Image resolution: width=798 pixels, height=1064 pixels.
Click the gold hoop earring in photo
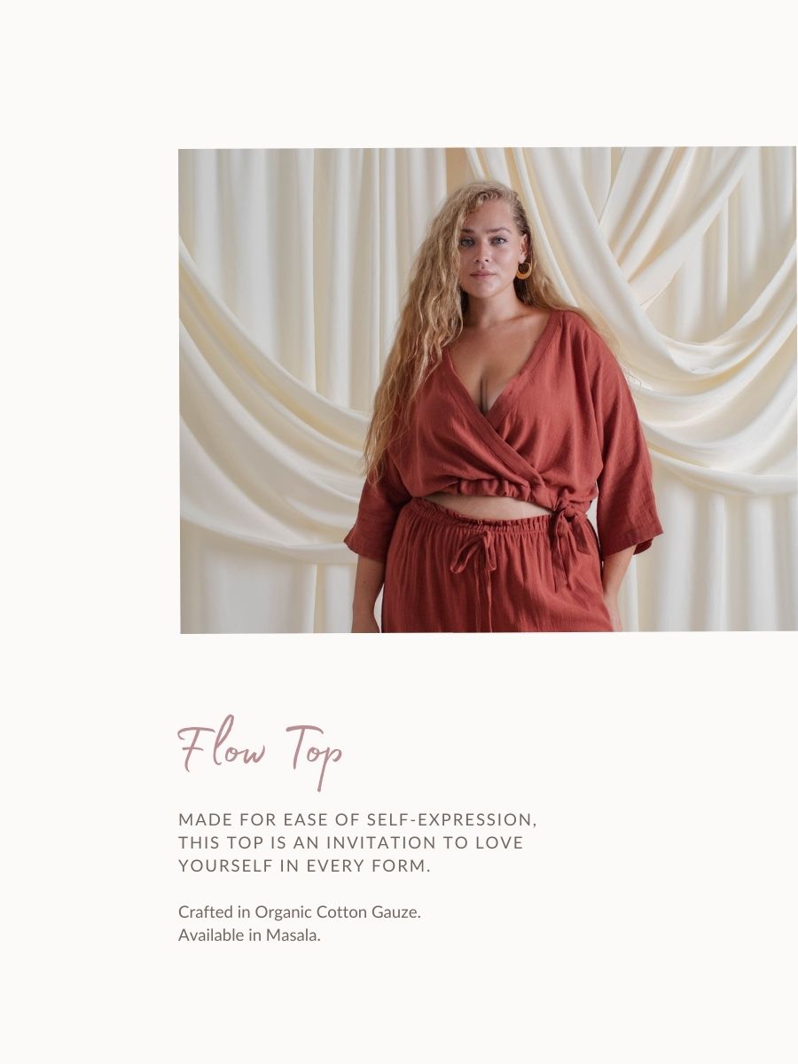(525, 270)
